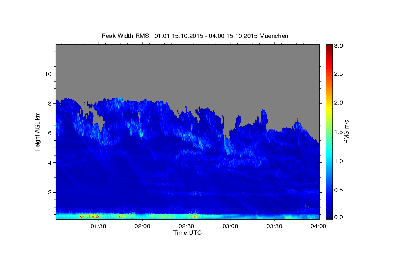Click the 'Muenchen' location in the title
The width and height of the screenshot is (395, 263).
pyautogui.click(x=274, y=36)
